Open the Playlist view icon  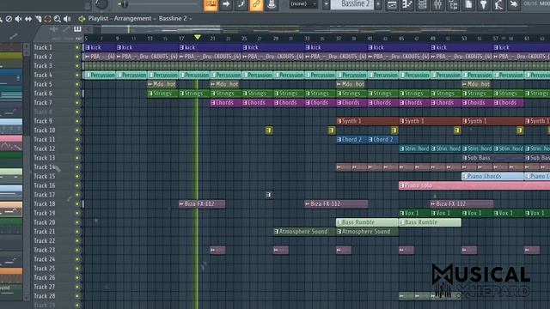point(392,4)
